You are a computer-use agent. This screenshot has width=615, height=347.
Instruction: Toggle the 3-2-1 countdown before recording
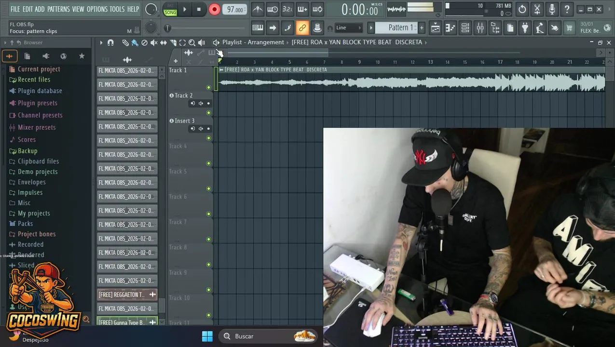coord(287,9)
